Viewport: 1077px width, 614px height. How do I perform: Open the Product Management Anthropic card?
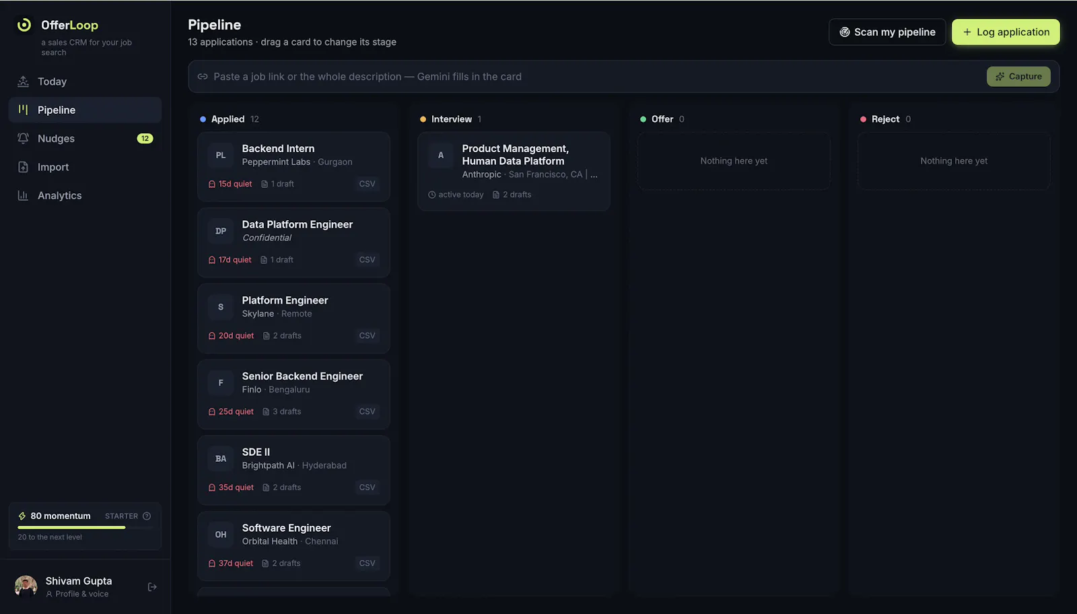click(x=514, y=171)
